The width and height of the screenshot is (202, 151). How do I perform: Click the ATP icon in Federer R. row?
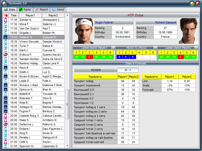[6, 37]
